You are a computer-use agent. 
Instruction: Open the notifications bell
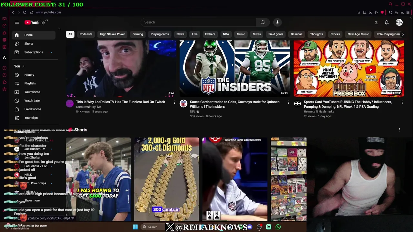coord(387,22)
